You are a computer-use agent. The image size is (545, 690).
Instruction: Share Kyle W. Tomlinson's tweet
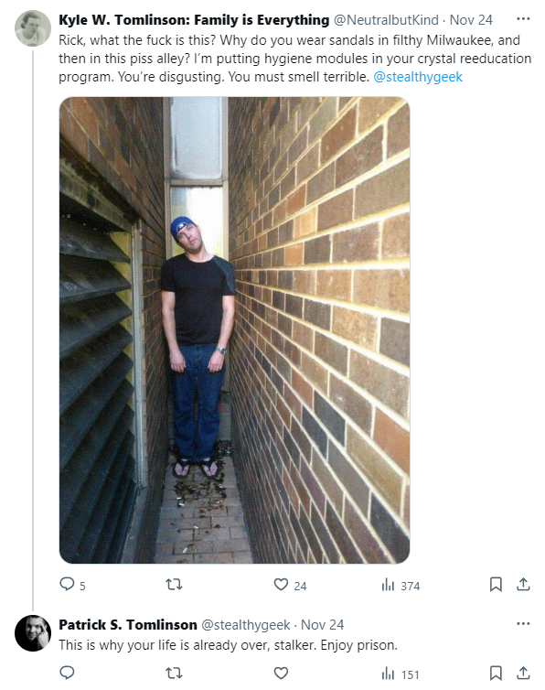coord(523,585)
